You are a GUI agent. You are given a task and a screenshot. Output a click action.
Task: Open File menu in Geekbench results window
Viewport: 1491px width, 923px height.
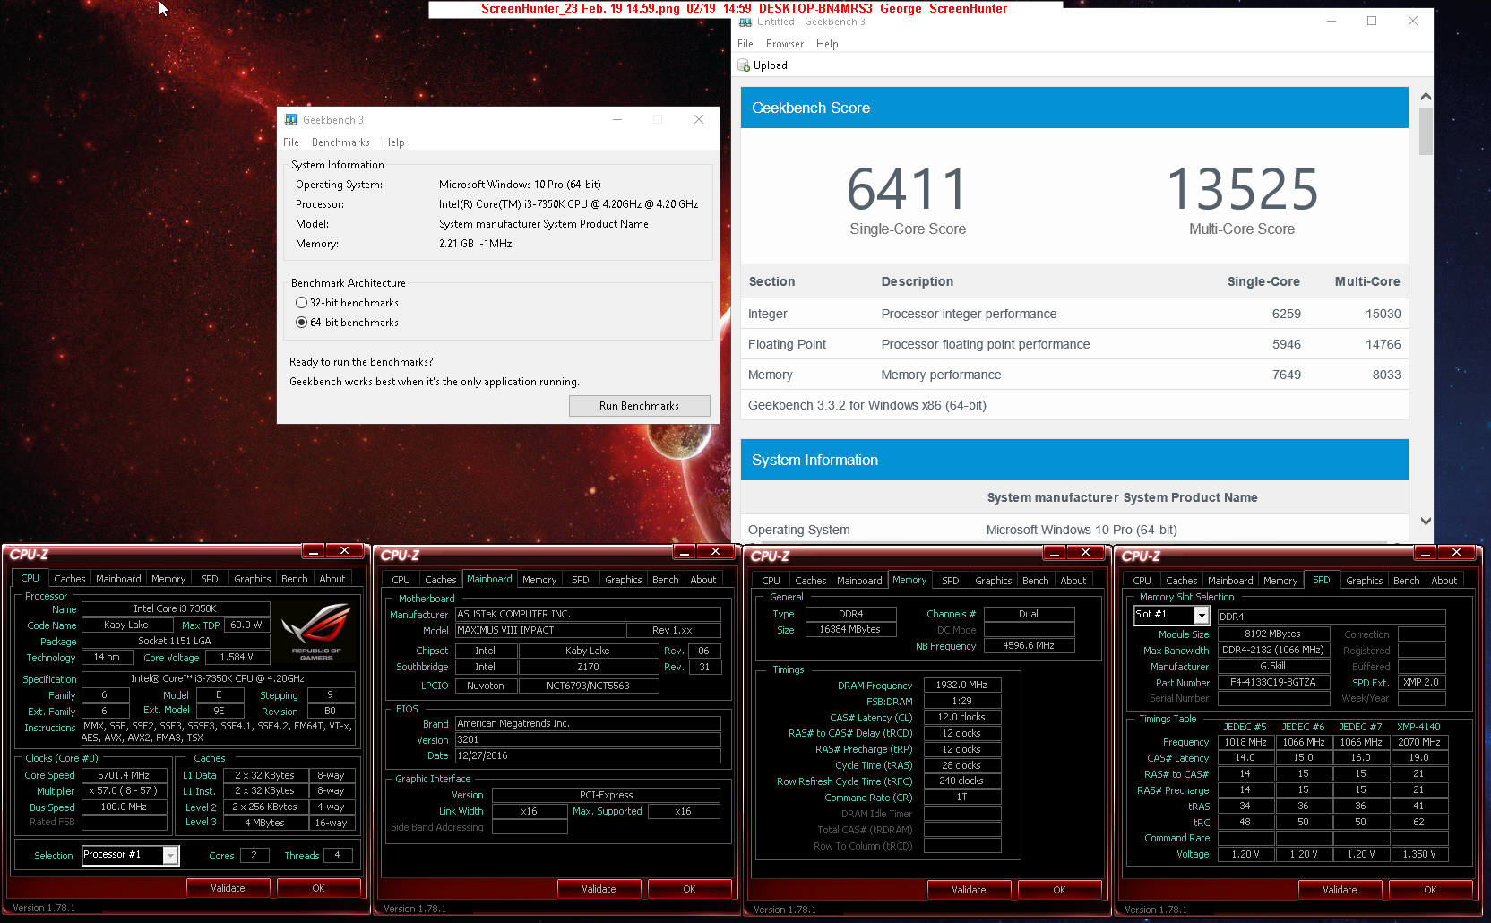tap(745, 44)
